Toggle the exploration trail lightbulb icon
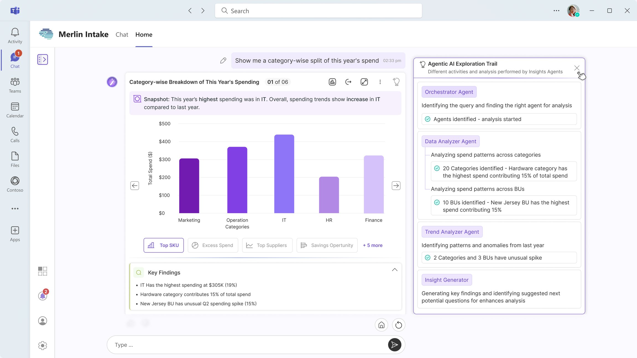Image resolution: width=637 pixels, height=358 pixels. point(396,82)
